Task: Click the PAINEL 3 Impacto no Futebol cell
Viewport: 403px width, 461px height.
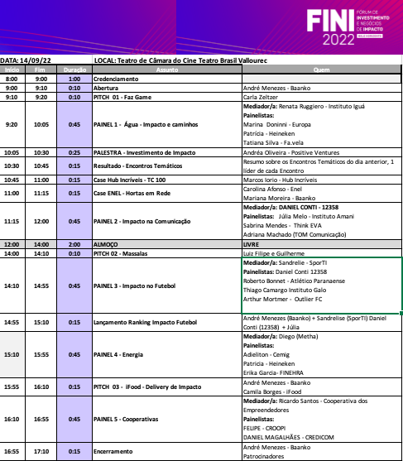Action: [x=167, y=286]
